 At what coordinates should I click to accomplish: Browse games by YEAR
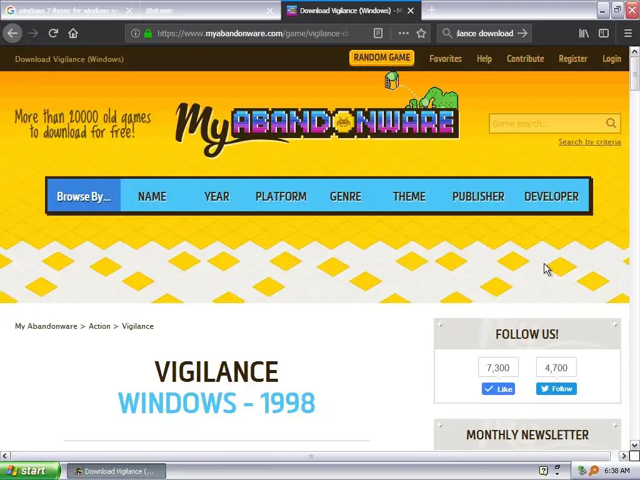217,196
